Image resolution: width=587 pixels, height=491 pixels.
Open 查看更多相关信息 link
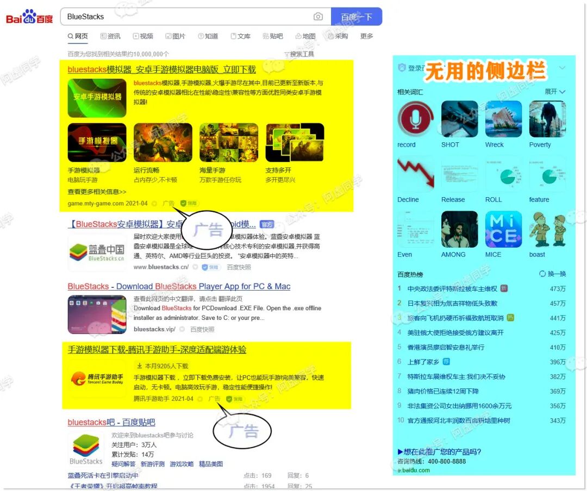tap(97, 192)
